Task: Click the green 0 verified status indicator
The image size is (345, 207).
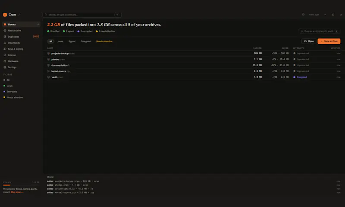Action: pos(53,31)
